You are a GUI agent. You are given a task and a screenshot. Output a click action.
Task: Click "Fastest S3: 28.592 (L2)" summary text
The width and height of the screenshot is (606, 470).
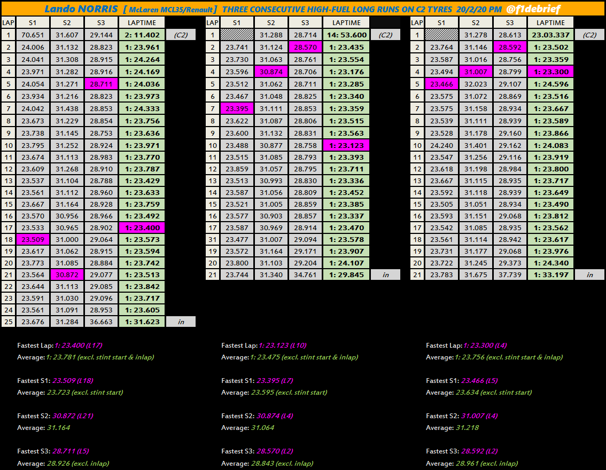coord(462,451)
